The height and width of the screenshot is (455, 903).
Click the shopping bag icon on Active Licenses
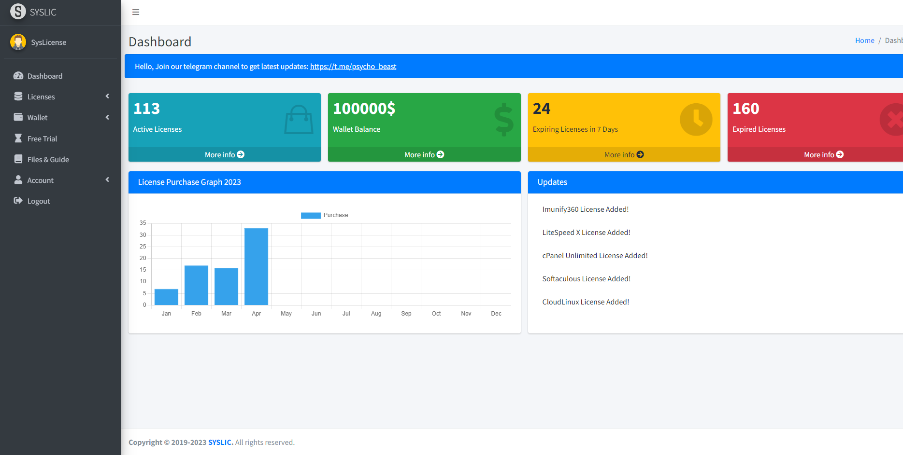coord(299,120)
